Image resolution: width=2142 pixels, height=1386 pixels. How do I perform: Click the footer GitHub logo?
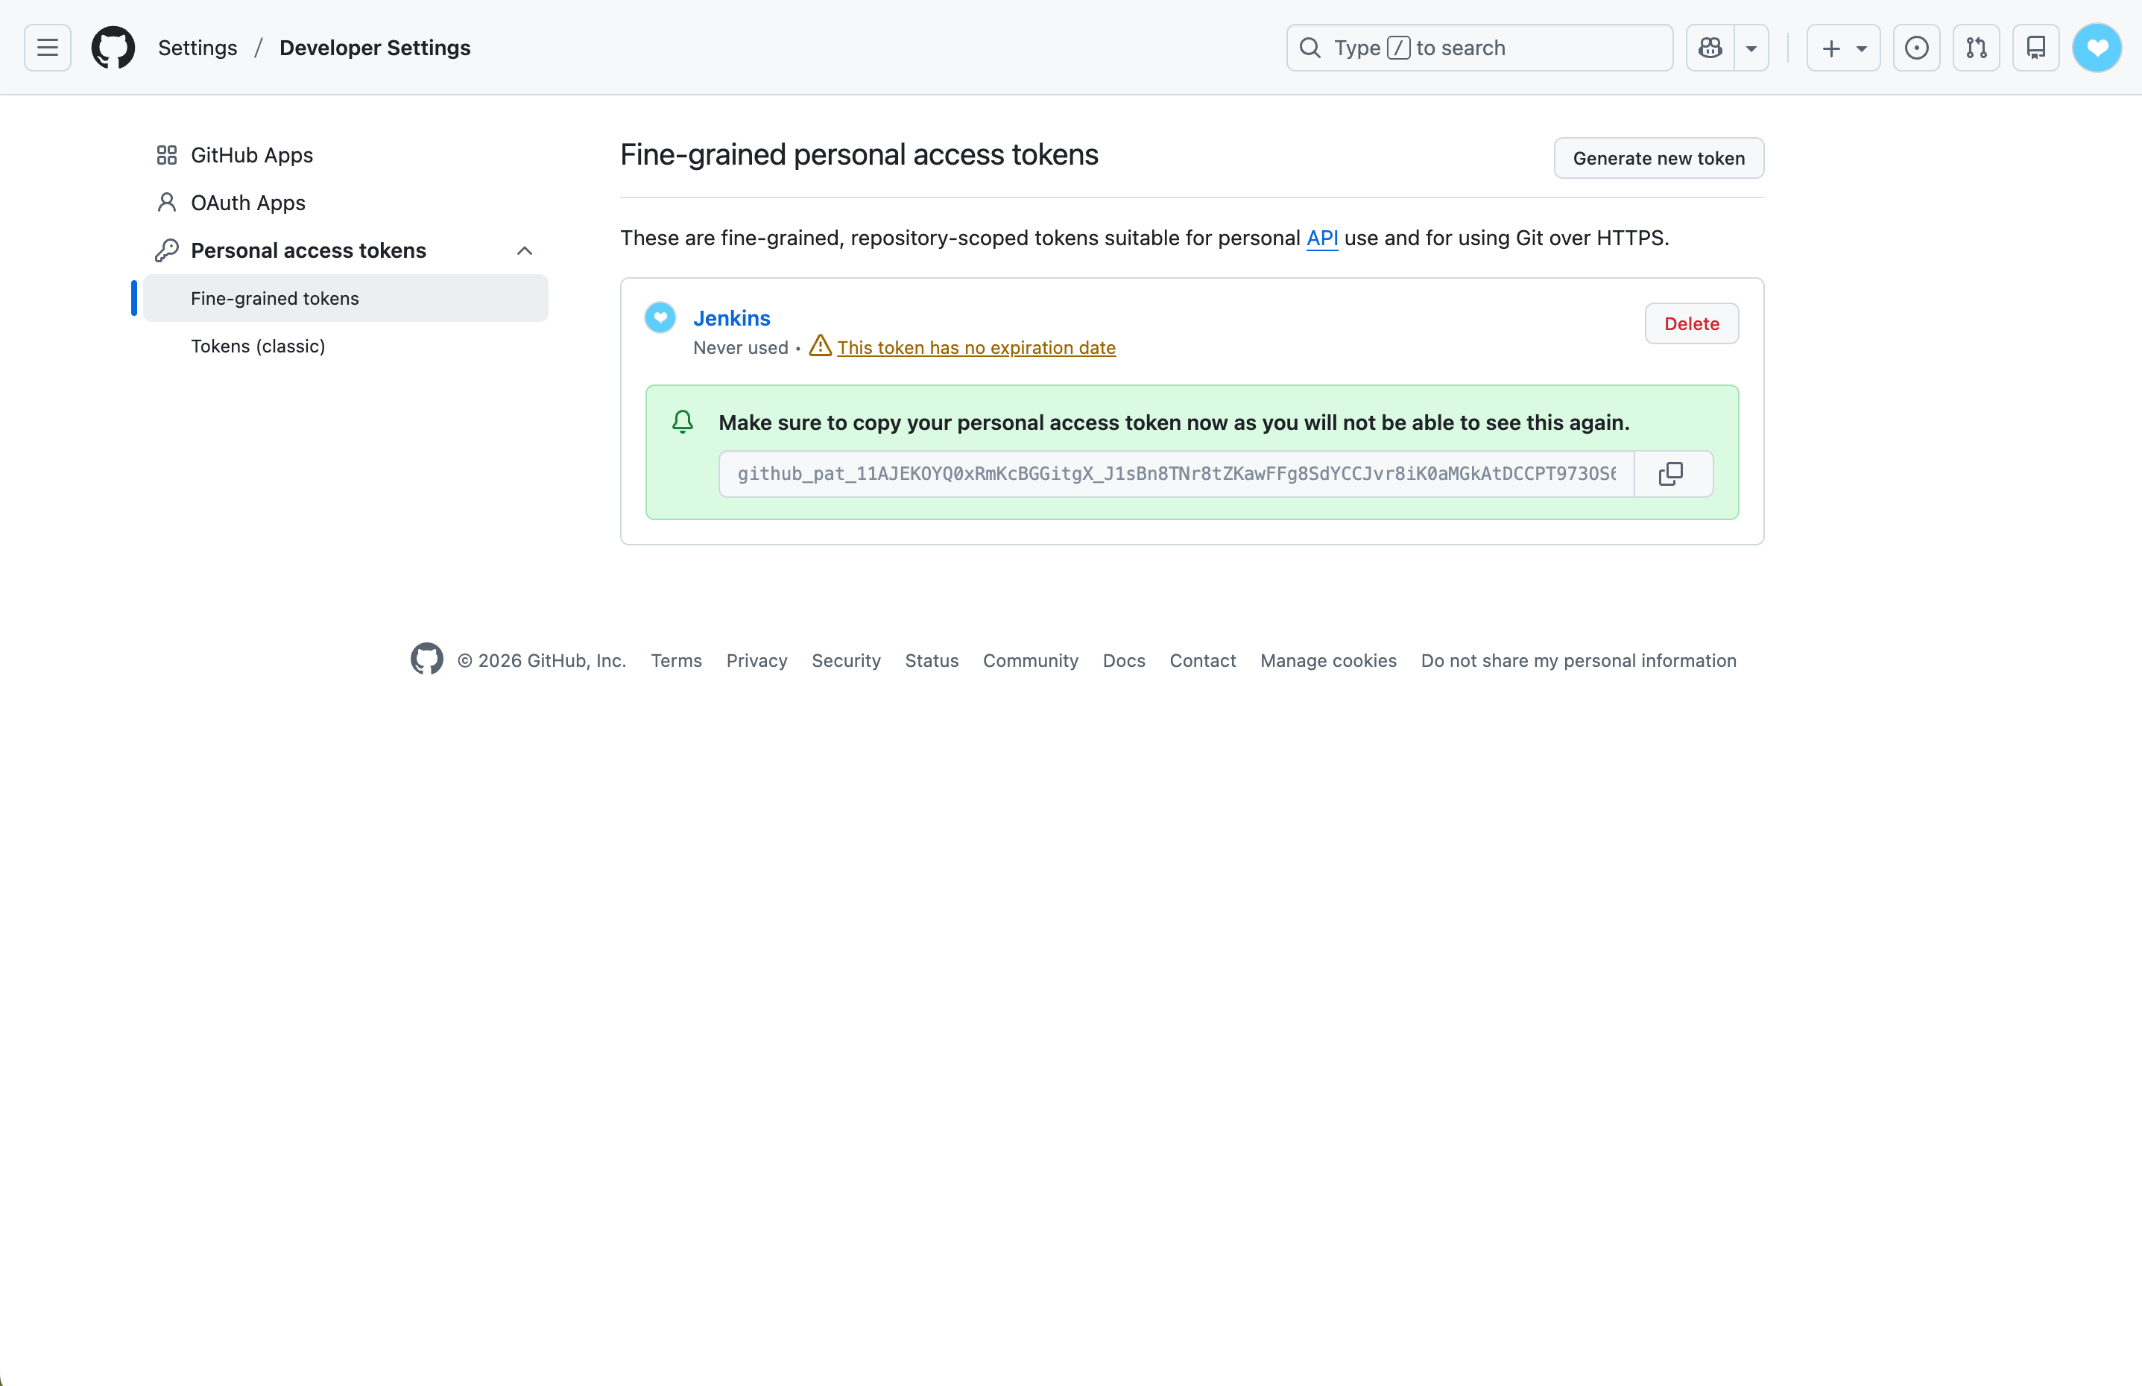coord(426,659)
